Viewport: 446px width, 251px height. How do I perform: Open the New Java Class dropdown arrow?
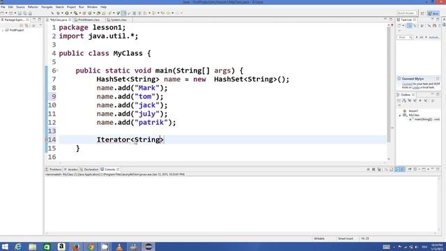point(94,13)
